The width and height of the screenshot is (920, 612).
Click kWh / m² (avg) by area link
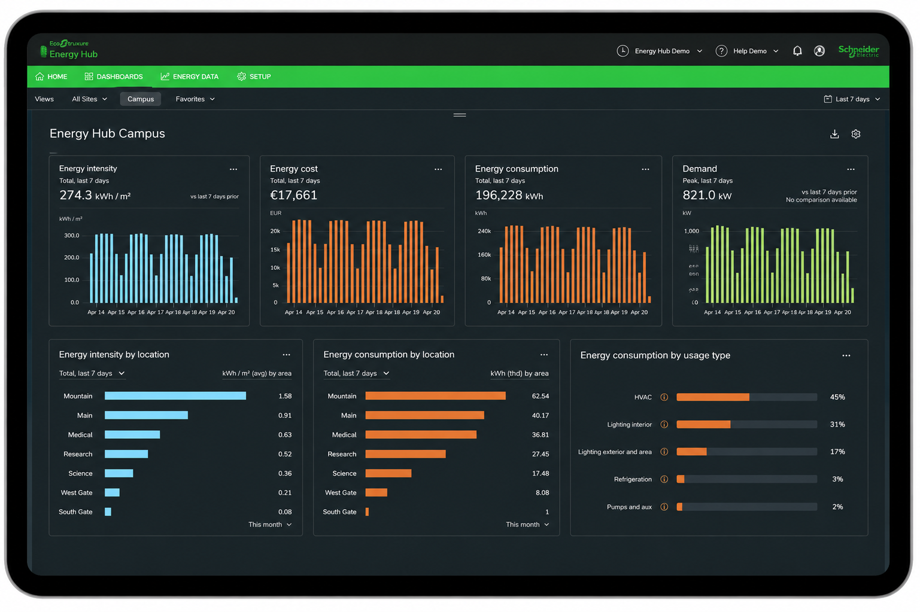coord(257,373)
